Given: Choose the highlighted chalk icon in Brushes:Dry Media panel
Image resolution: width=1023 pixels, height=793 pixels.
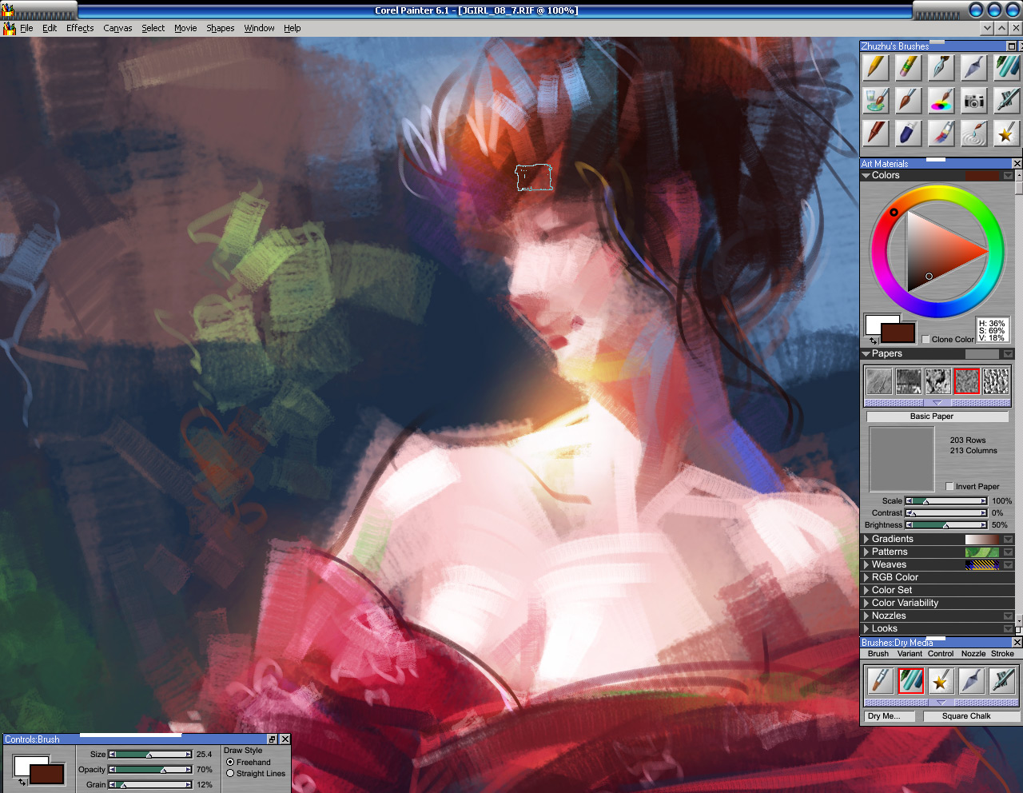Looking at the screenshot, I should (910, 681).
